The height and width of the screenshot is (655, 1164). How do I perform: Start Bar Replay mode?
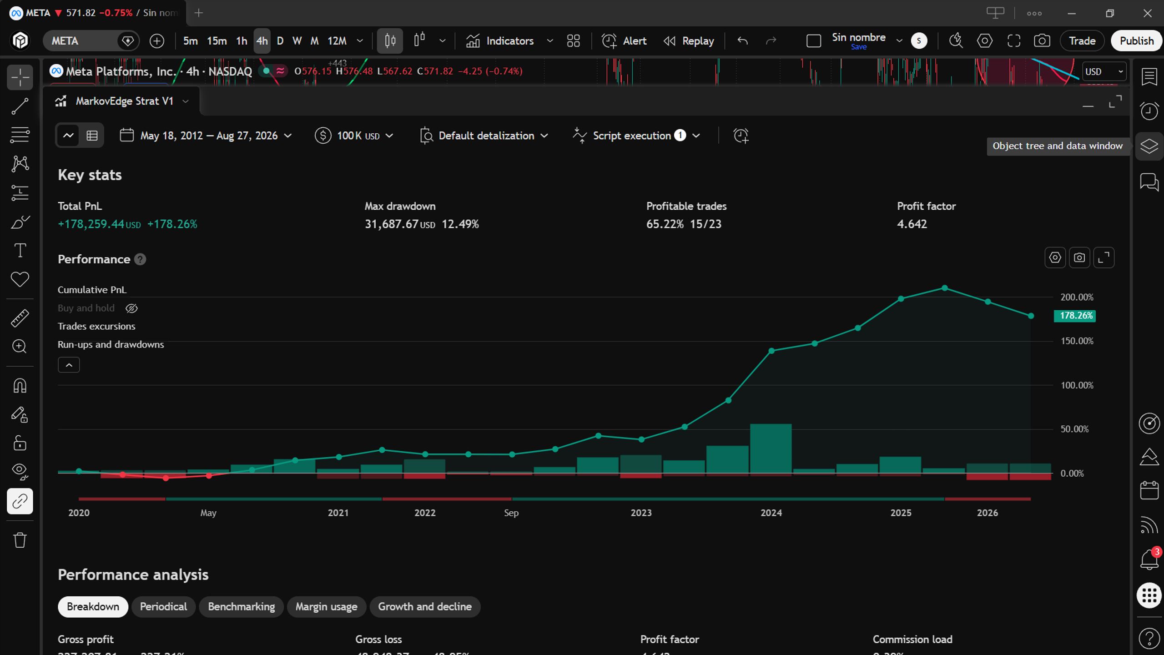pyautogui.click(x=689, y=41)
